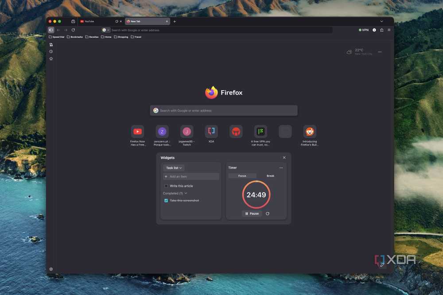443x295 pixels.
Task: Click the strikethrough Take this screenshot text
Action: click(x=184, y=201)
